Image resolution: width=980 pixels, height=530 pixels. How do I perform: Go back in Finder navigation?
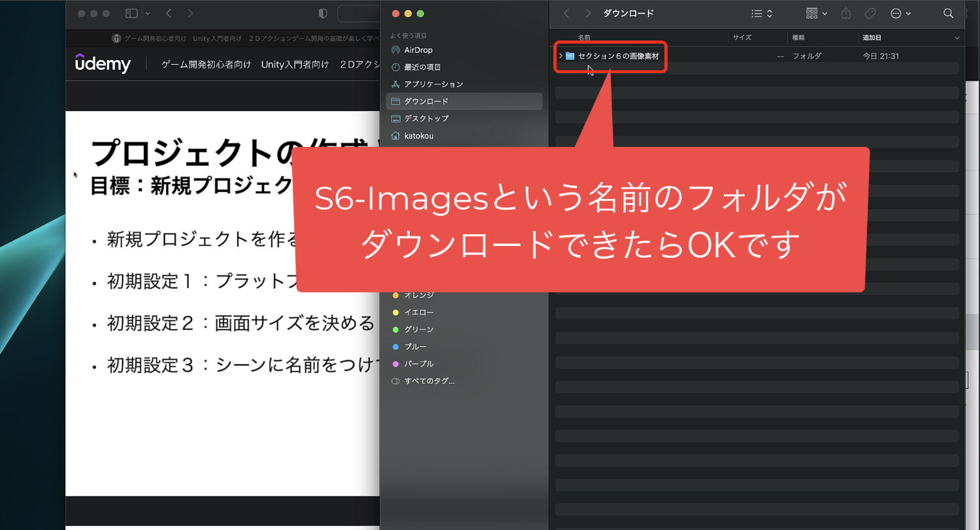click(566, 13)
